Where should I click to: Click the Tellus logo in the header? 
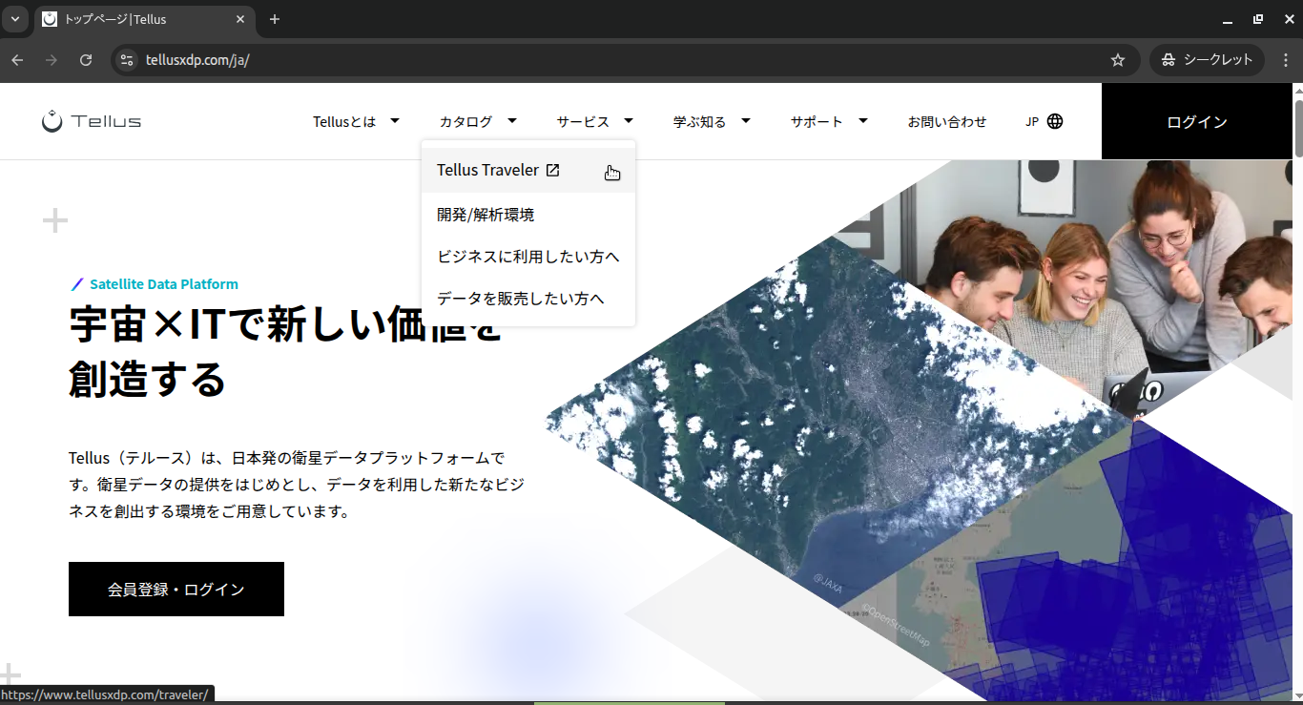click(92, 121)
